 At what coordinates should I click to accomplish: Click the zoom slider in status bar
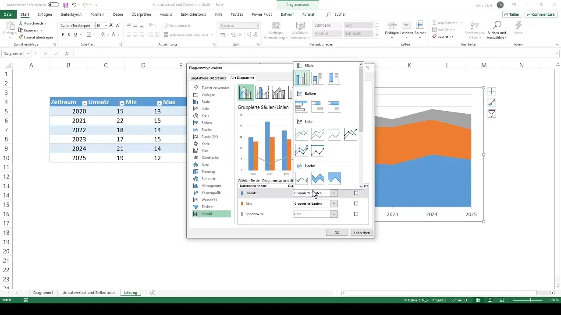coord(530,300)
